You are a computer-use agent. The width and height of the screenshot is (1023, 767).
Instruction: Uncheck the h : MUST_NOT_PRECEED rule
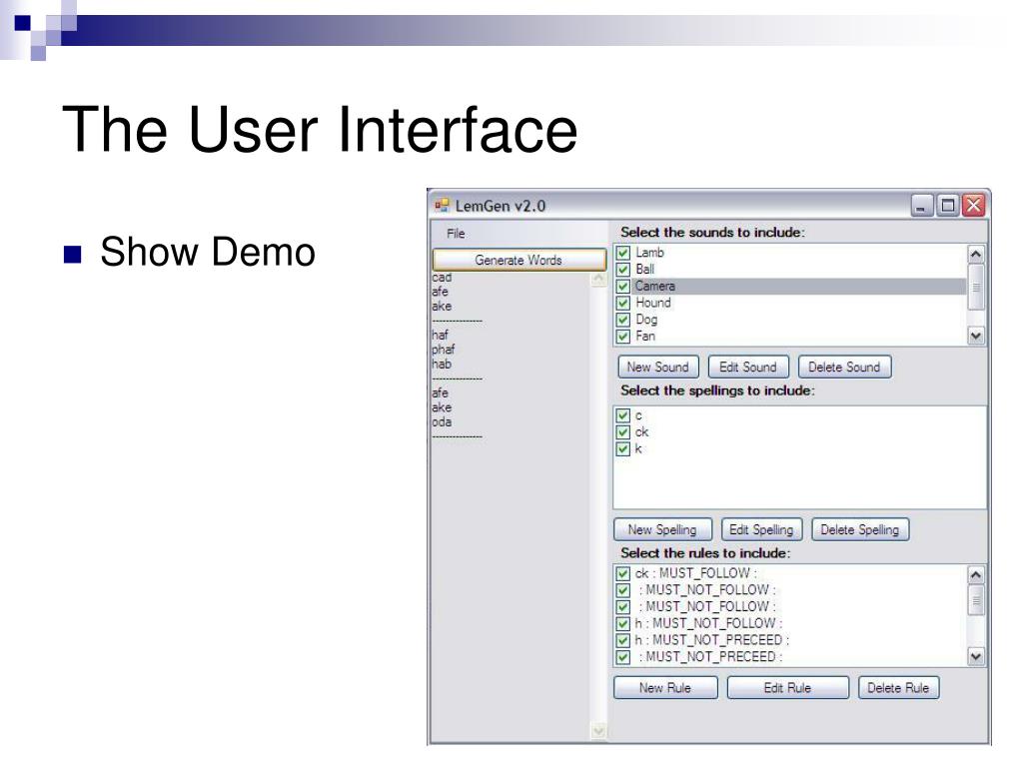point(623,640)
